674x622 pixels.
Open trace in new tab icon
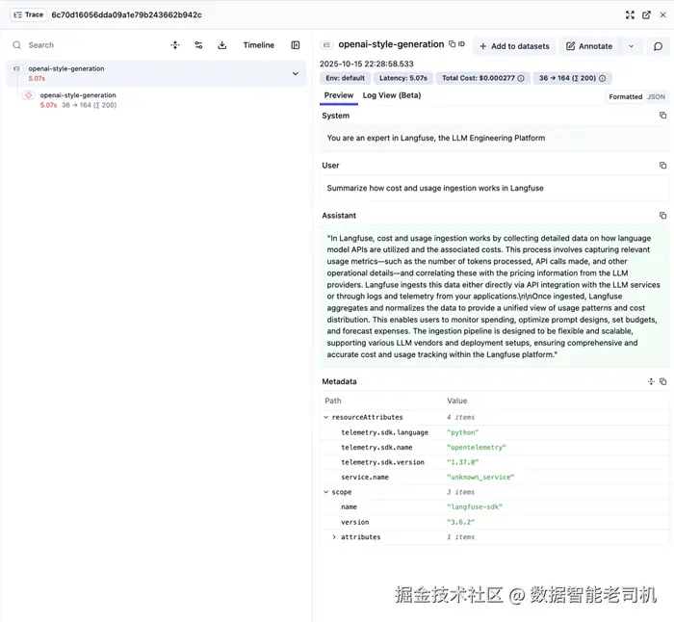point(646,15)
